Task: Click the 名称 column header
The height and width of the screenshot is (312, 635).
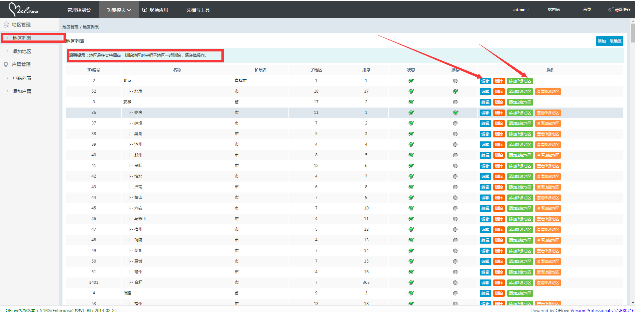Action: pyautogui.click(x=177, y=70)
